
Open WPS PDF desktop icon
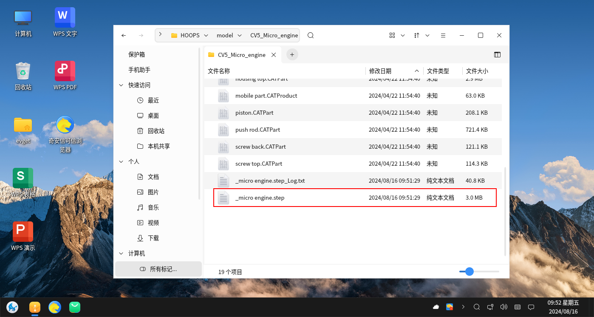pyautogui.click(x=65, y=76)
